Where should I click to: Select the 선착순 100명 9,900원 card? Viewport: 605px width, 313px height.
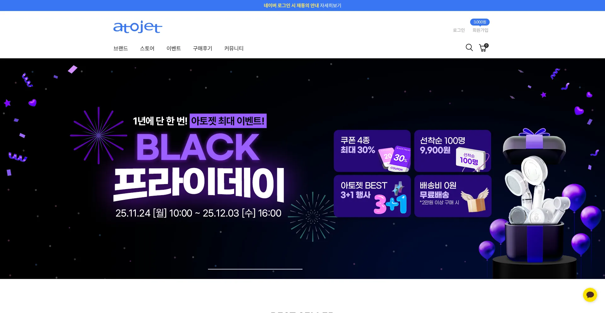453,151
